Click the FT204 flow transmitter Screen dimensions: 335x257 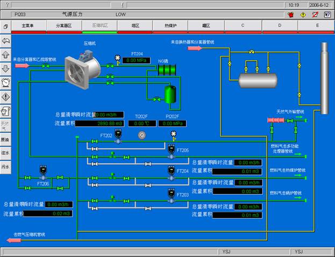(171, 173)
